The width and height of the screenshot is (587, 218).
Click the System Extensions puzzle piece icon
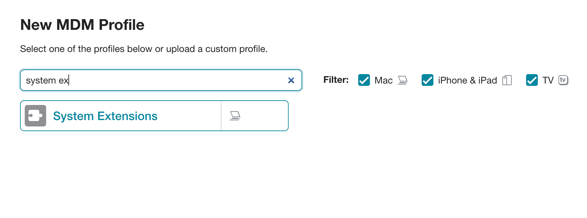35,116
